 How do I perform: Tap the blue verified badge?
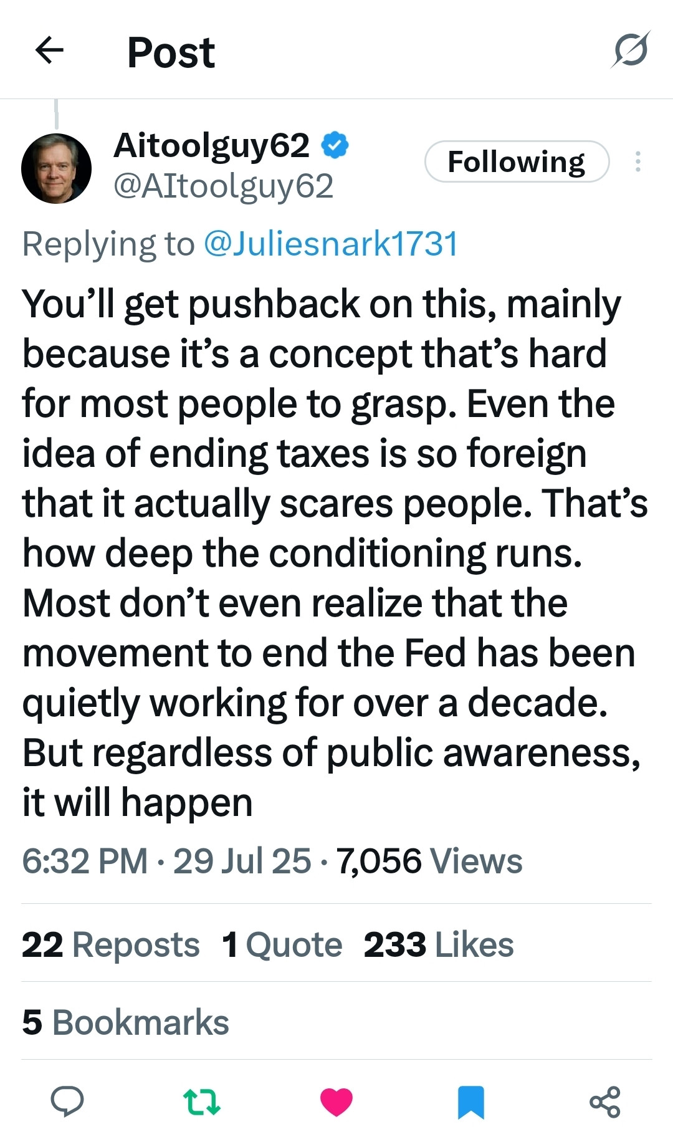click(x=335, y=145)
